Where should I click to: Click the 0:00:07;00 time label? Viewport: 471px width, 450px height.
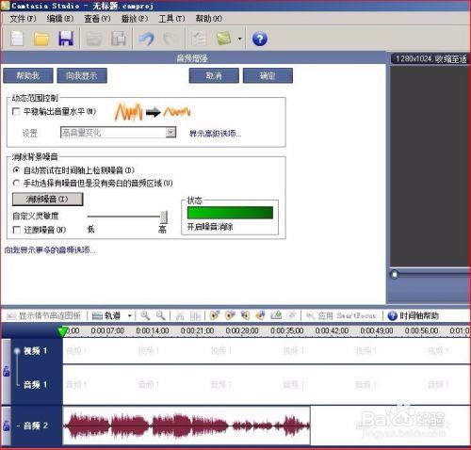tap(107, 330)
